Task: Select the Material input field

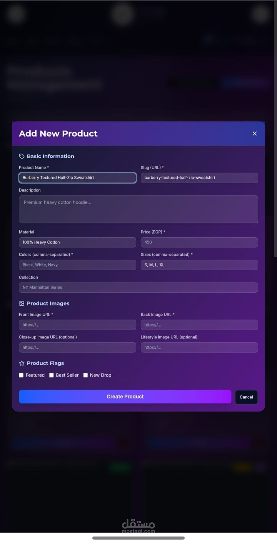Action: click(77, 242)
